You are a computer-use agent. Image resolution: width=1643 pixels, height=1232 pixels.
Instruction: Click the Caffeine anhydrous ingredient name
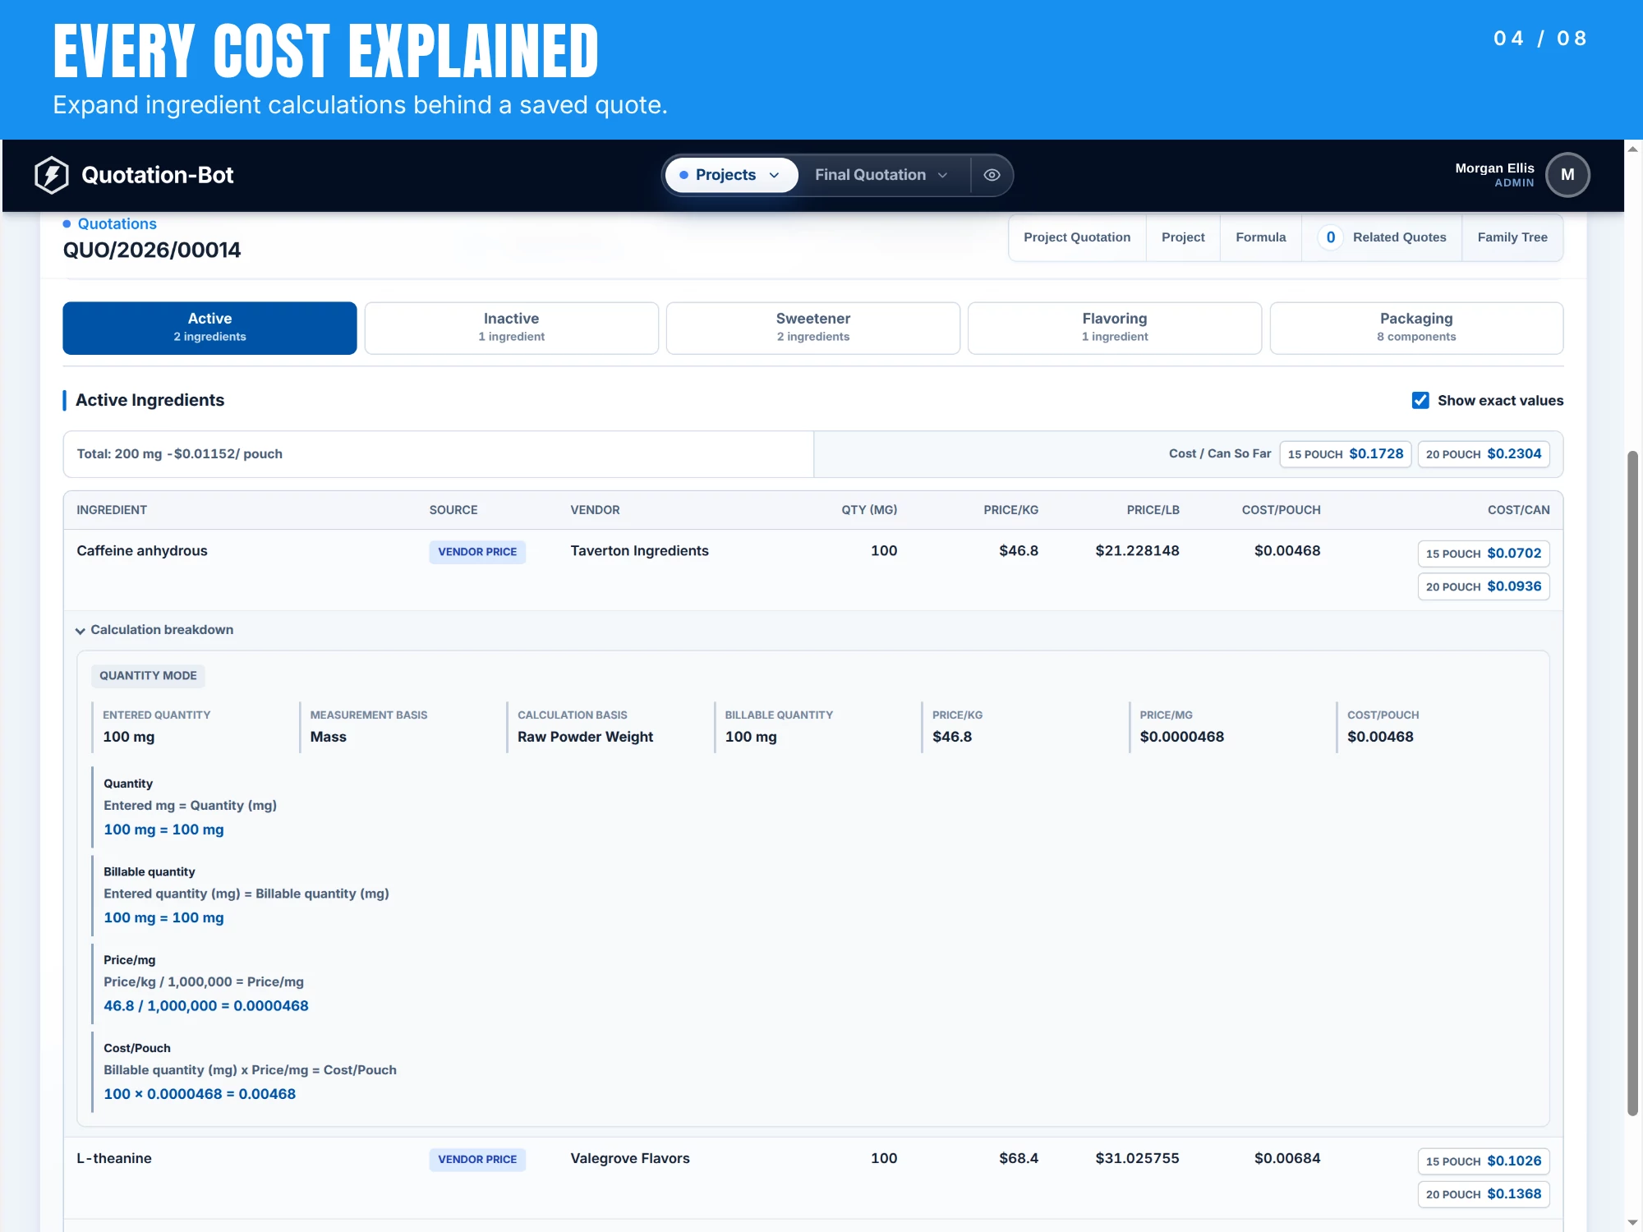click(x=142, y=551)
